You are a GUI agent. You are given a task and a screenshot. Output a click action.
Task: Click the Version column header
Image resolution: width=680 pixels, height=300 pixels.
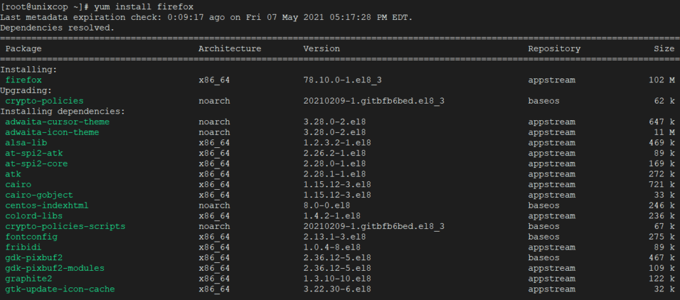(321, 49)
